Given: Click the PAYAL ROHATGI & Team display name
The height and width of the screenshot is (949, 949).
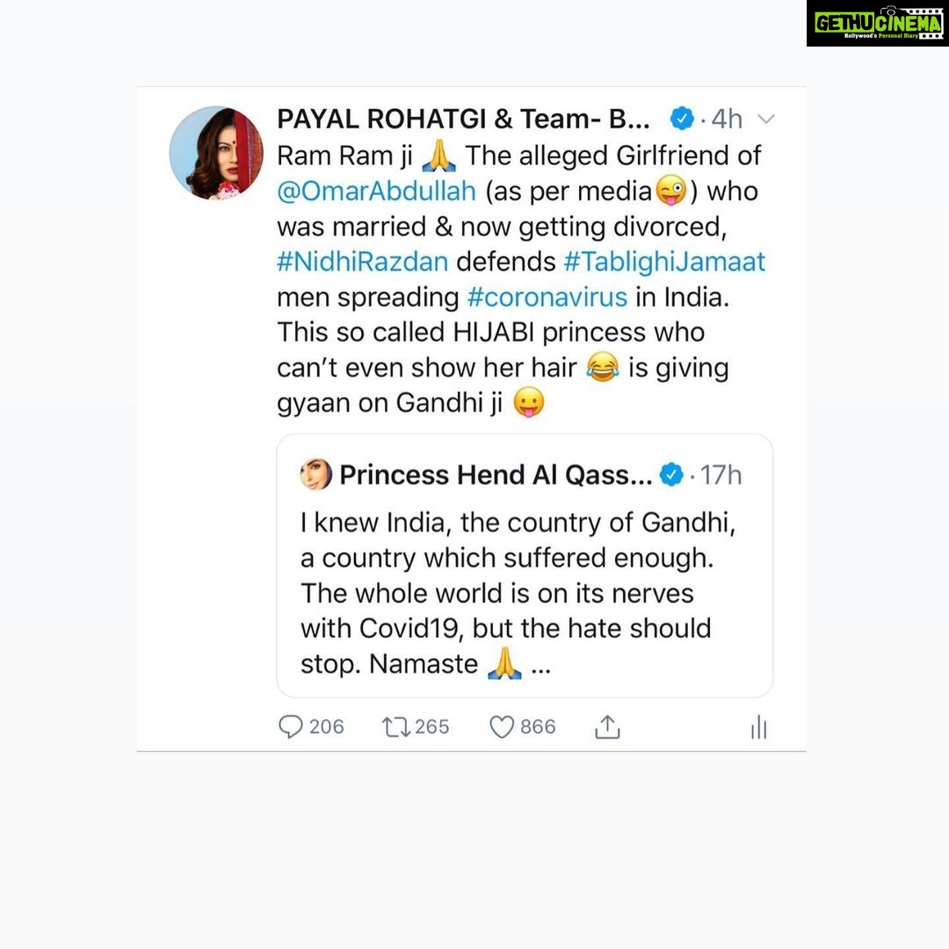Looking at the screenshot, I should [x=464, y=120].
